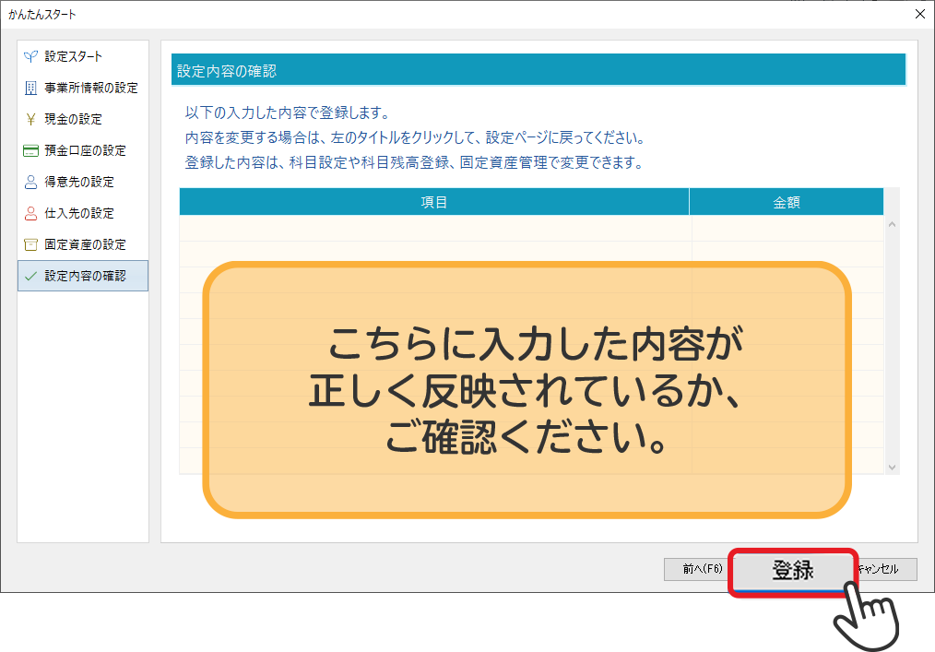Click the table scrollbar up arrow
Screen dimensions: 935x652
[x=892, y=224]
